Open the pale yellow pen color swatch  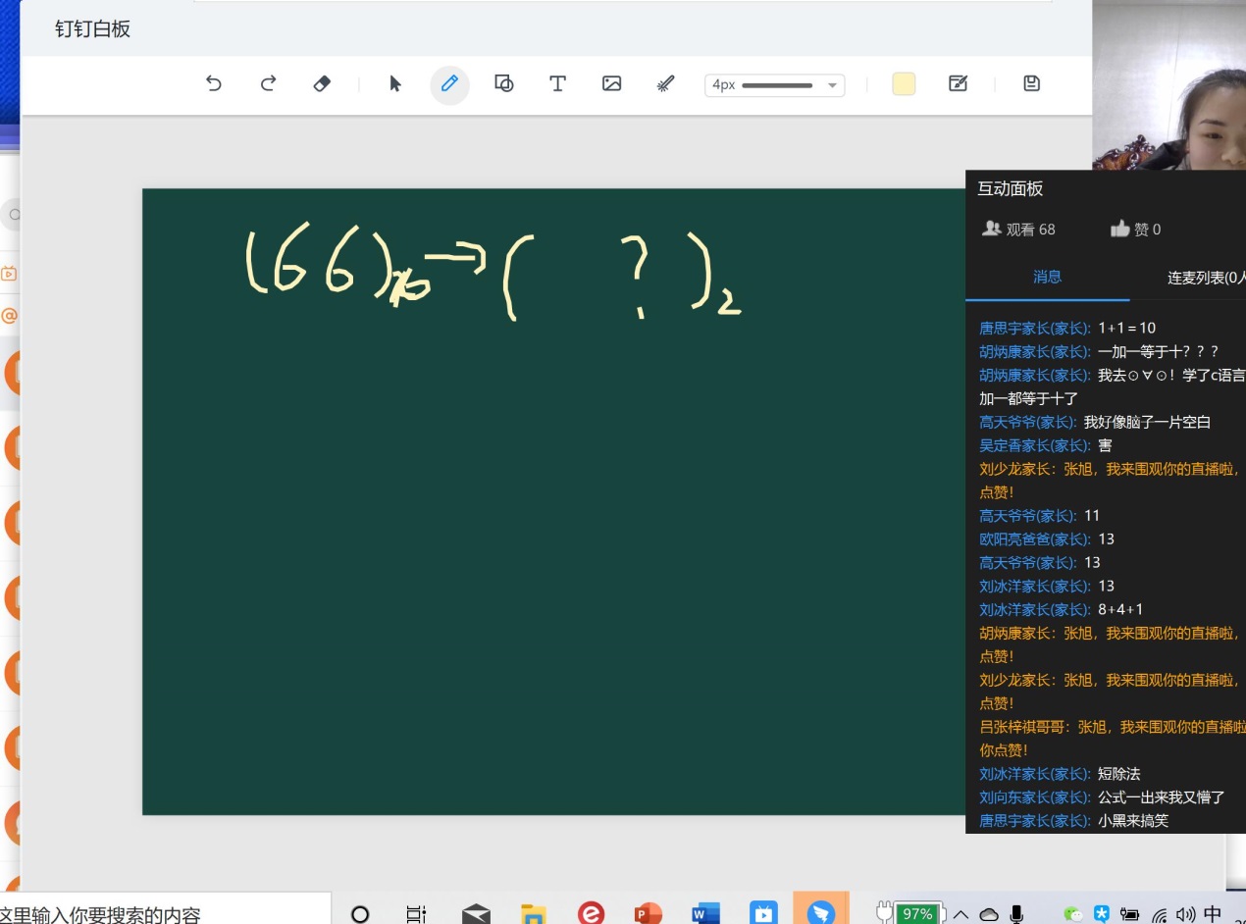pyautogui.click(x=904, y=84)
